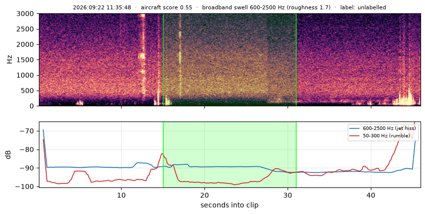This screenshot has width=425, height=214.
Task: Click the −100 tick on the dB axis
Action: (x=26, y=186)
